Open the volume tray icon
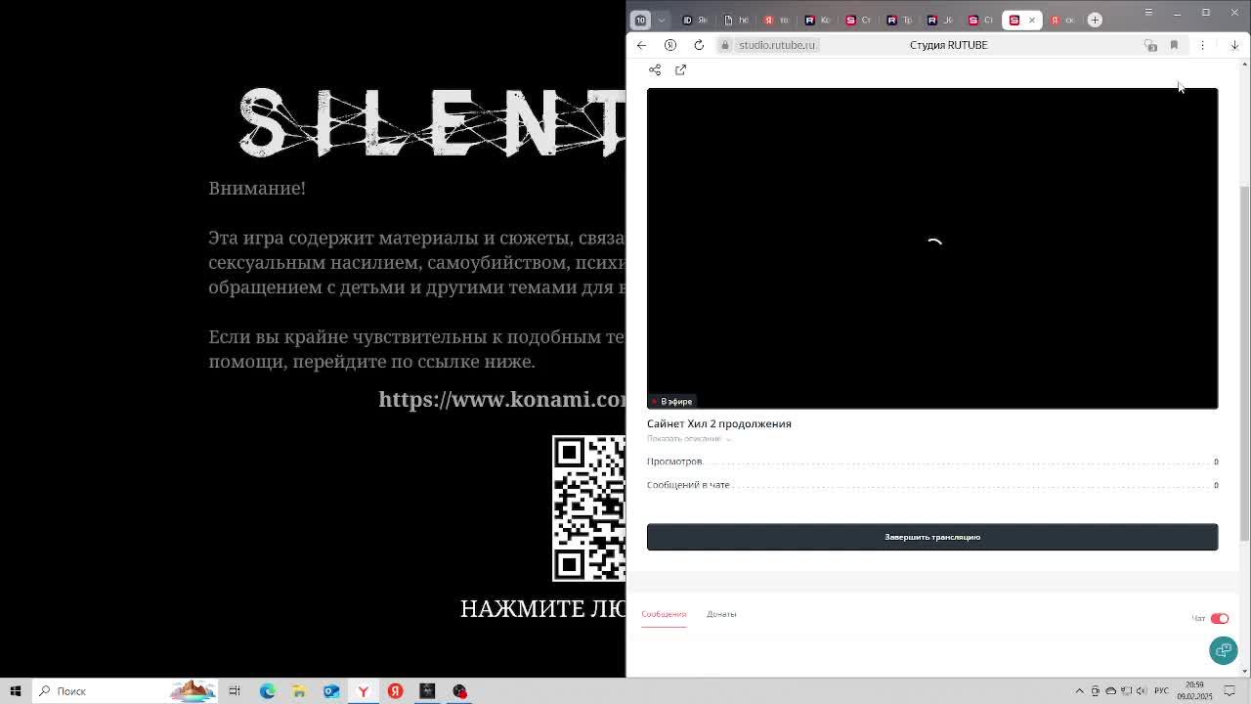This screenshot has width=1251, height=704. click(1141, 691)
